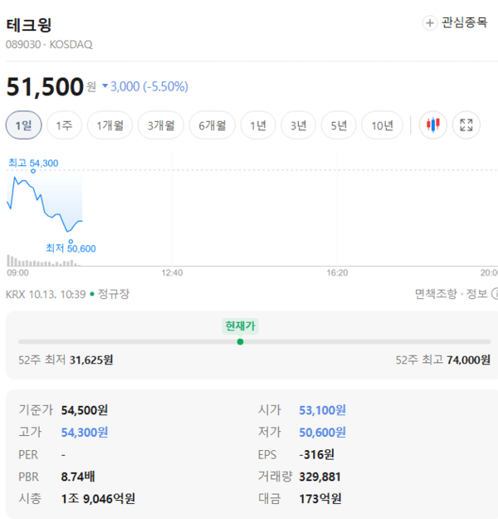The image size is (498, 519).
Task: Open the 면책조항 disclaimer link
Action: 436,294
